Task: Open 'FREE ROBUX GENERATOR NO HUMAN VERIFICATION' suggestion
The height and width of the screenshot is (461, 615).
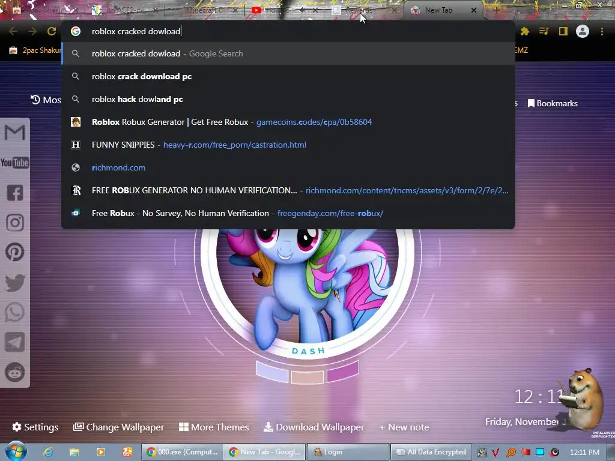Action: 288,190
